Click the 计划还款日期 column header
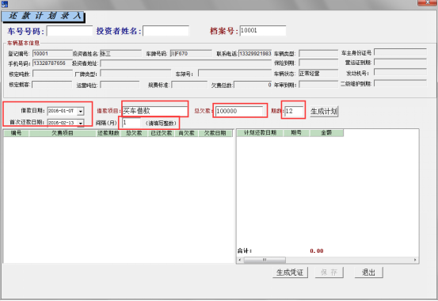The width and height of the screenshot is (438, 301). [260, 133]
